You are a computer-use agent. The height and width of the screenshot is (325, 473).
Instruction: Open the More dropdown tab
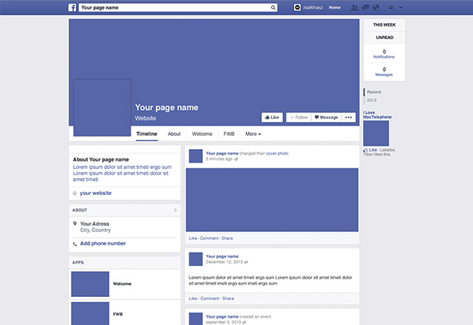(x=253, y=134)
